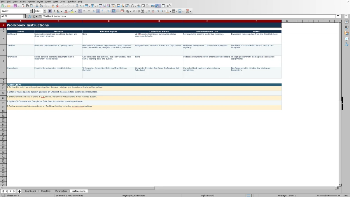Click the Save document icon
The width and height of the screenshot is (350, 197).
[15, 6]
